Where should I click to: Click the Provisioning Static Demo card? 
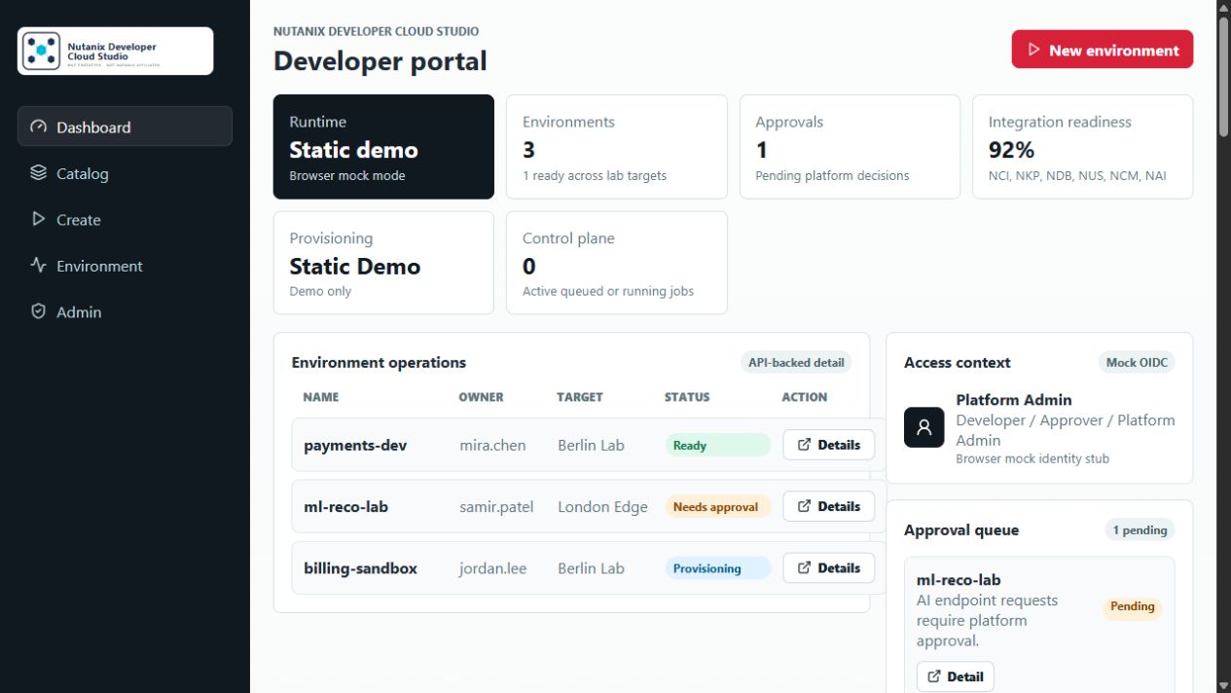[x=383, y=263]
